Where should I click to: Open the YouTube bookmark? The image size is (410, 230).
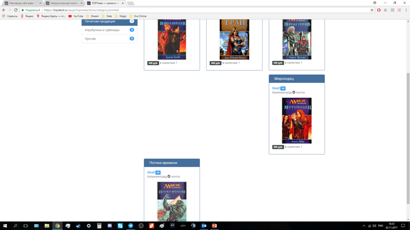click(75, 16)
